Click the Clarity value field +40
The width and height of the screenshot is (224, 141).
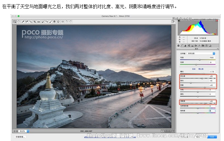[x=212, y=101]
